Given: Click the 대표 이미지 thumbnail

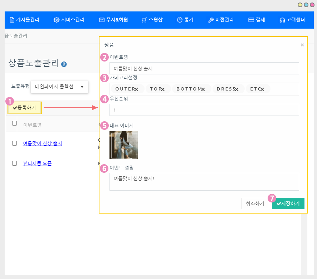Looking at the screenshot, I should click(124, 145).
